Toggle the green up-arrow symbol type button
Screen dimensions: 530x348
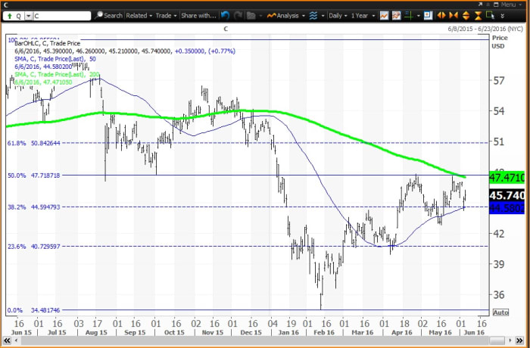[10, 15]
